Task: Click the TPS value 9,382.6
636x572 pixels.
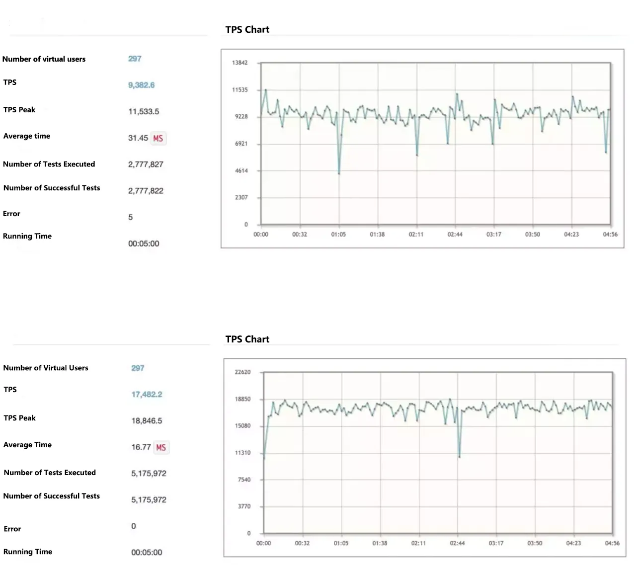Action: click(141, 85)
